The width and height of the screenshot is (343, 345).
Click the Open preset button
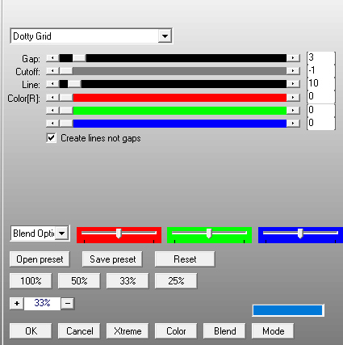click(40, 259)
